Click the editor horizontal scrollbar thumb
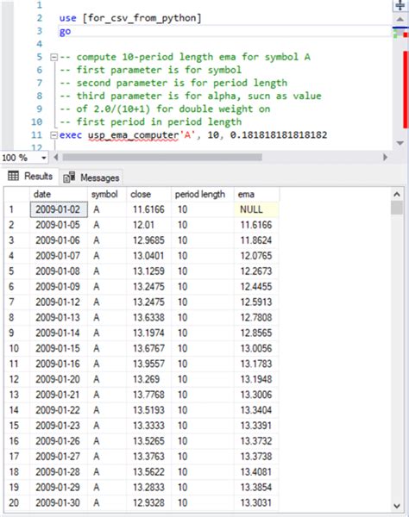Image resolution: width=409 pixels, height=517 pixels. point(162,158)
